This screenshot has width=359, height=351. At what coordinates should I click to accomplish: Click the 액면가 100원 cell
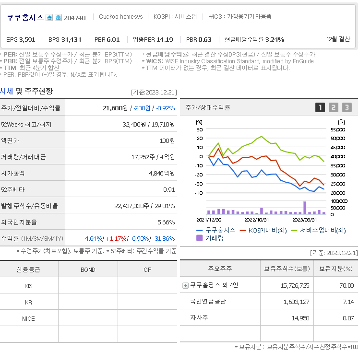coord(121,140)
